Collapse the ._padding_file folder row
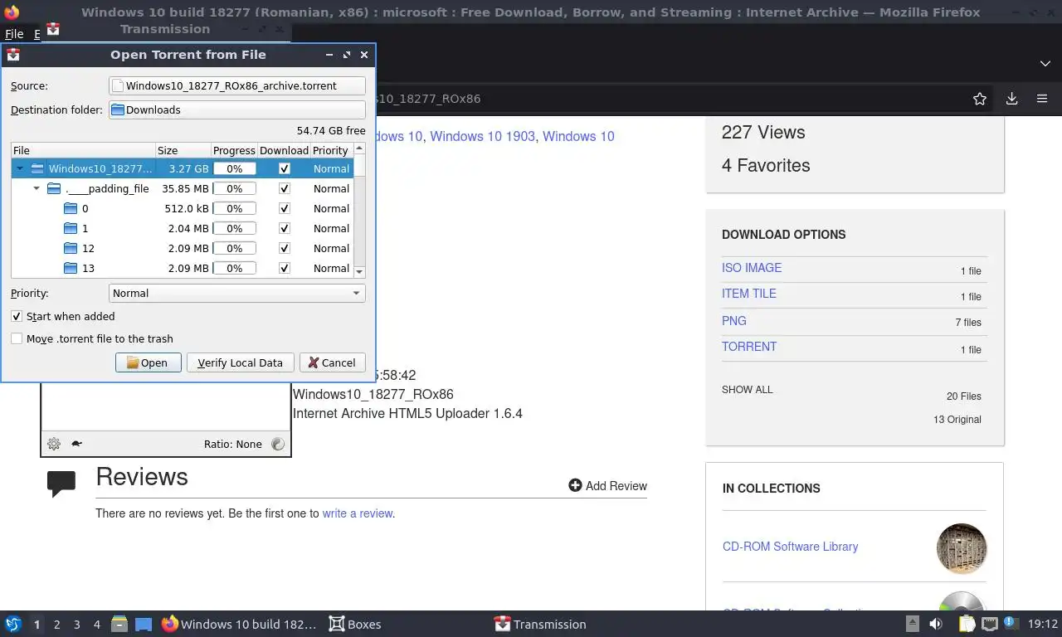This screenshot has height=637, width=1062. click(37, 188)
